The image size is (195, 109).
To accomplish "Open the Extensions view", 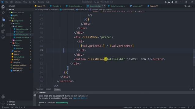I will [3, 31].
